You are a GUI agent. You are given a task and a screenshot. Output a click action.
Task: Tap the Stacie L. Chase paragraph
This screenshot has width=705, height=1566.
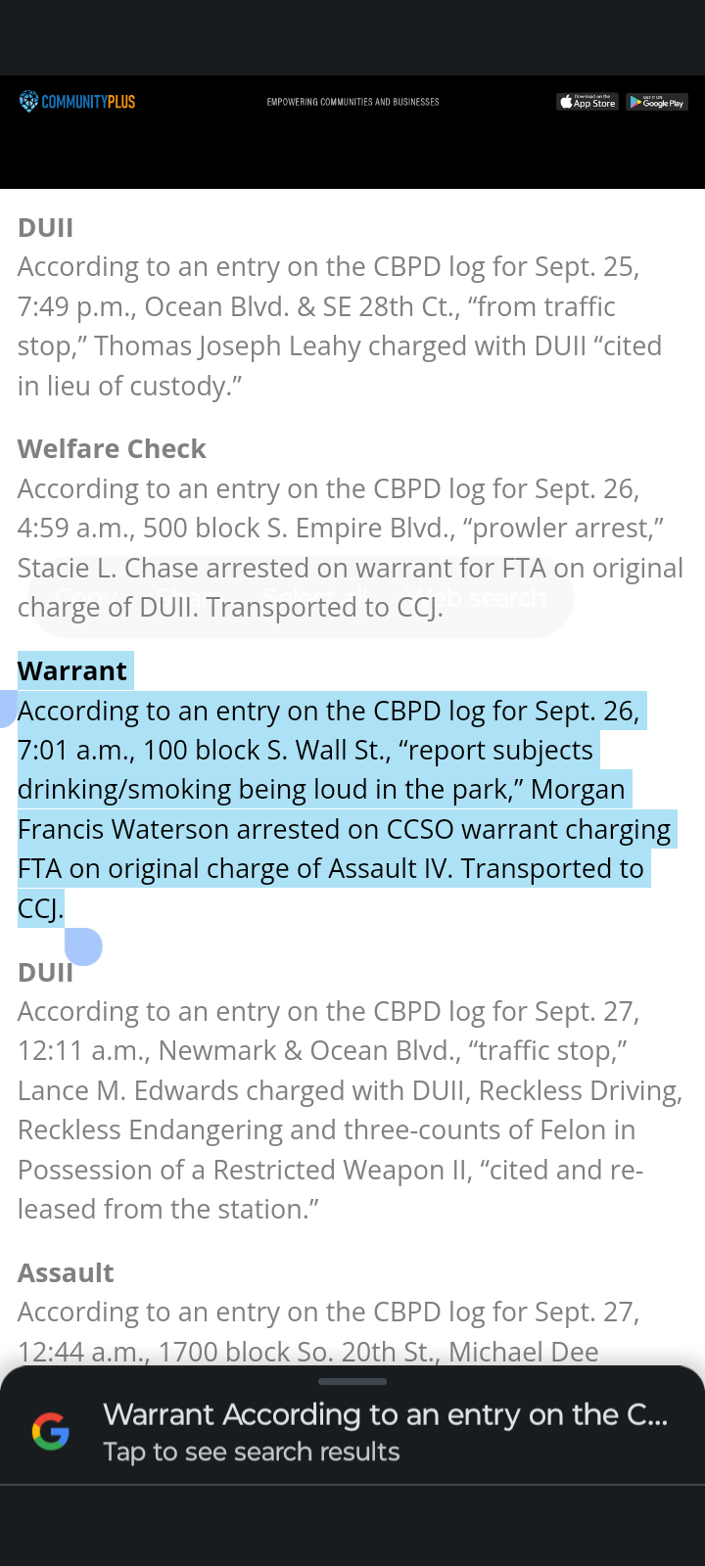(x=350, y=547)
